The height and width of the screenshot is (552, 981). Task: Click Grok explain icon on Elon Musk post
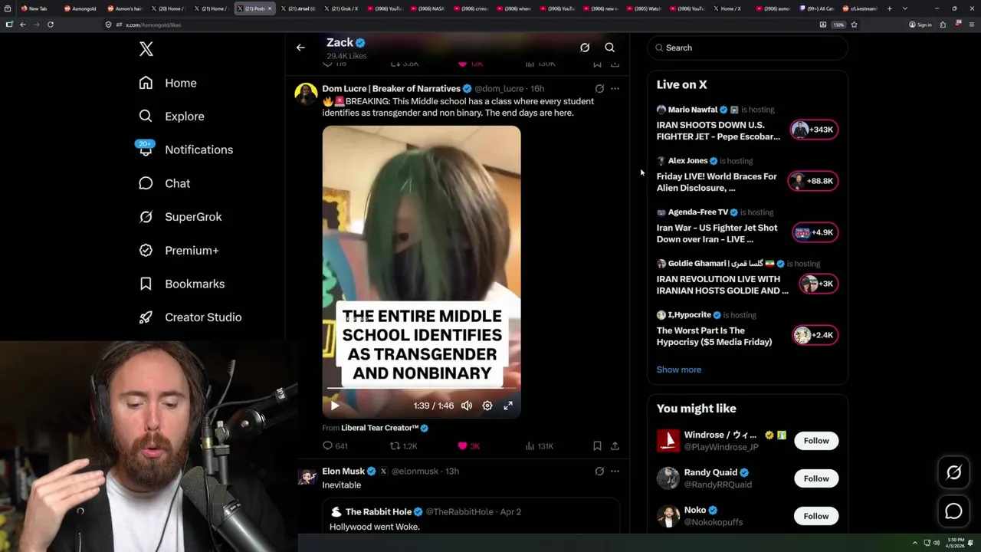click(x=599, y=472)
